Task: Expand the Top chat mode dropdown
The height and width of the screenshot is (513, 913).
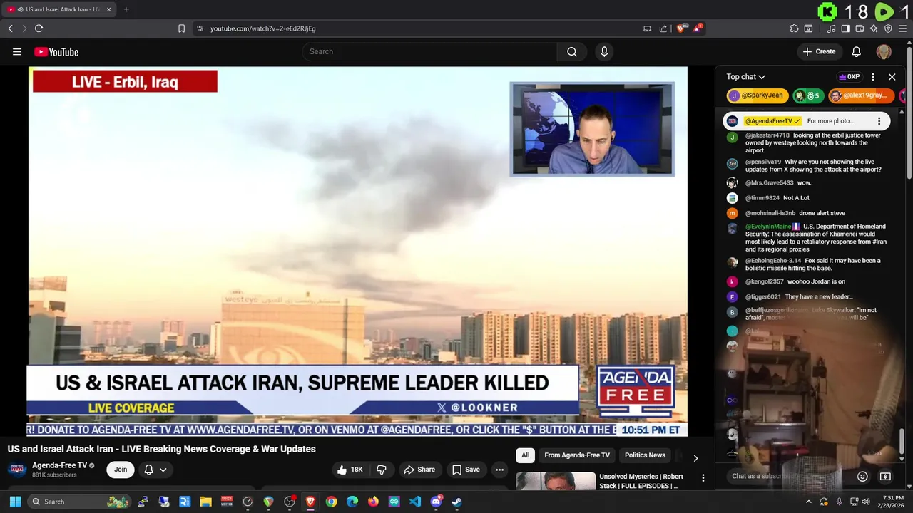Action: pyautogui.click(x=746, y=77)
